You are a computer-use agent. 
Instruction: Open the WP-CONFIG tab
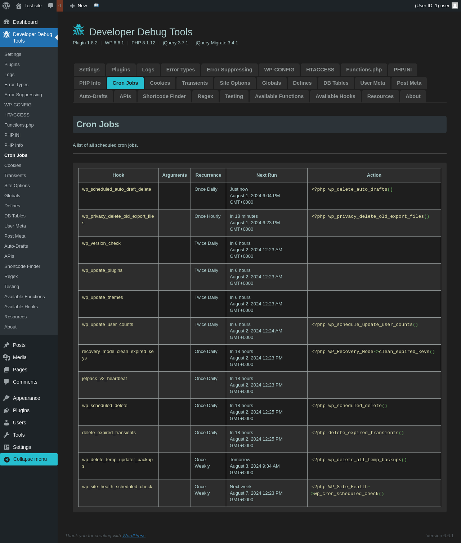pyautogui.click(x=279, y=70)
